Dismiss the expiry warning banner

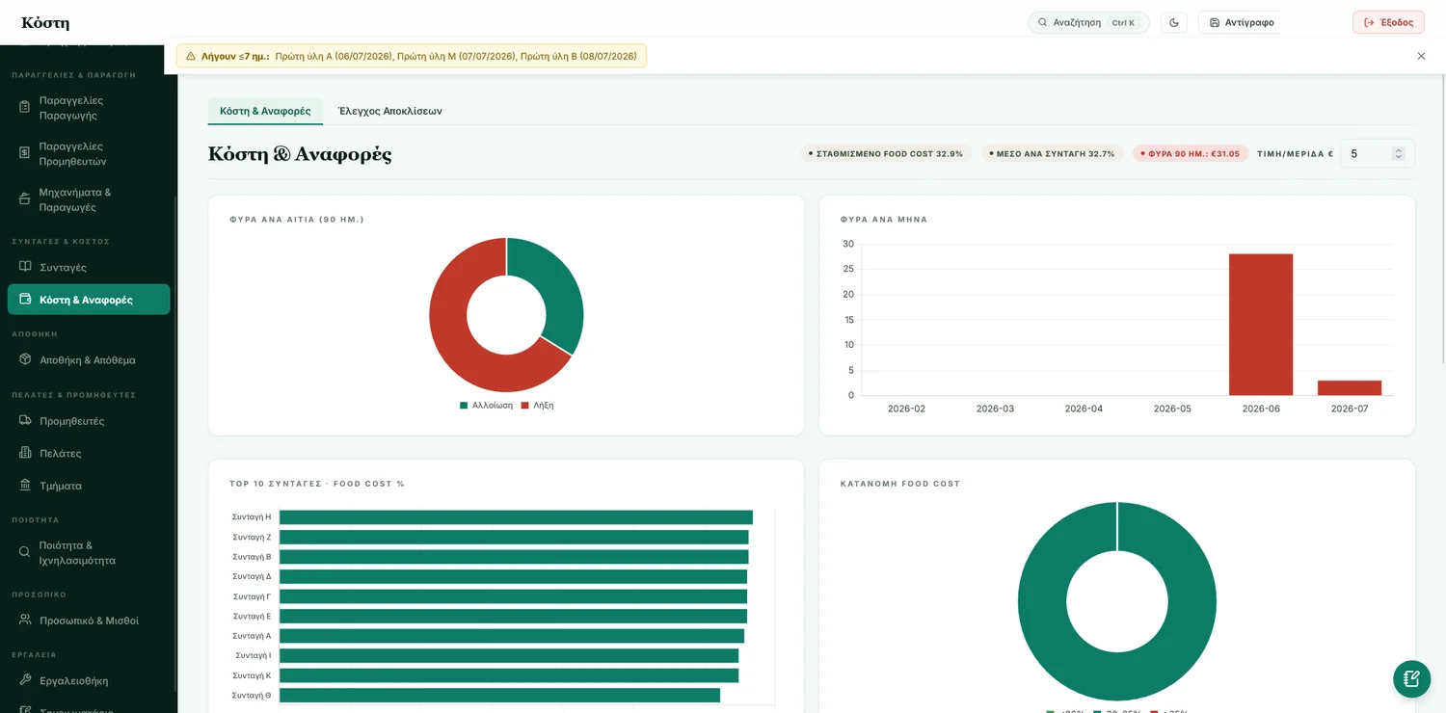point(1421,56)
